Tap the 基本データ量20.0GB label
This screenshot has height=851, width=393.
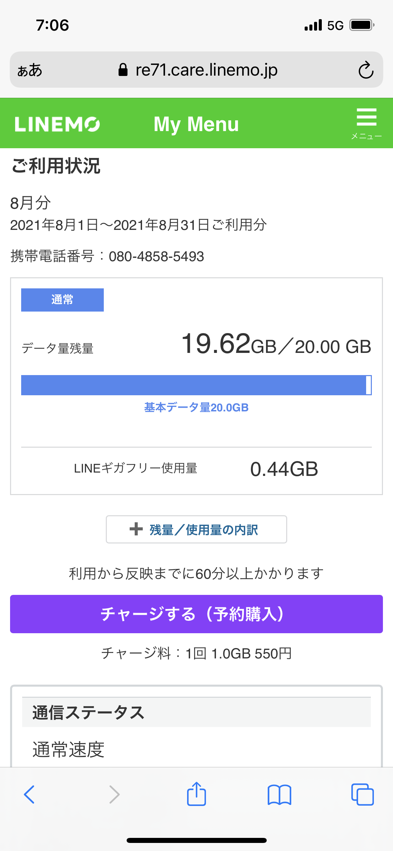pos(196,407)
